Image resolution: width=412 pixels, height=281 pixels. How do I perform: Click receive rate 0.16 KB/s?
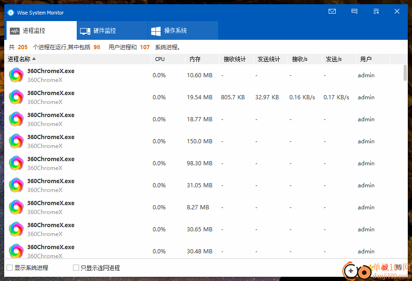coord(302,97)
